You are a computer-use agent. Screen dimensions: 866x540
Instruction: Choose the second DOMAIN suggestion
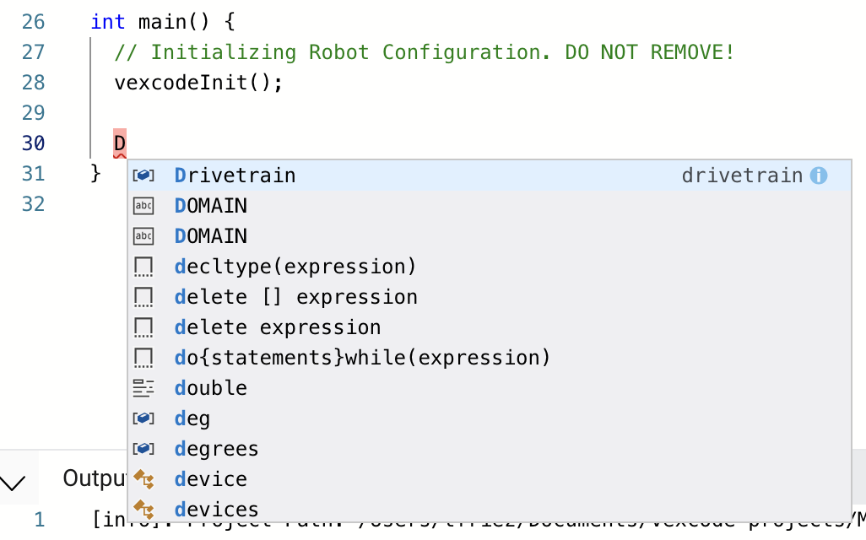point(490,236)
